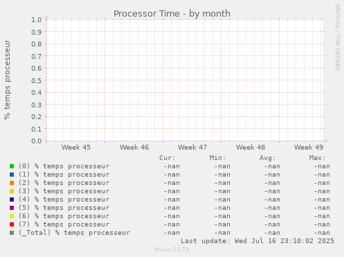Click the dark blue swatch for processor (4)
This screenshot has height=257, width=344.
[12, 200]
